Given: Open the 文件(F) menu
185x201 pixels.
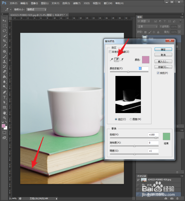Looking at the screenshot, I should 13,3.
